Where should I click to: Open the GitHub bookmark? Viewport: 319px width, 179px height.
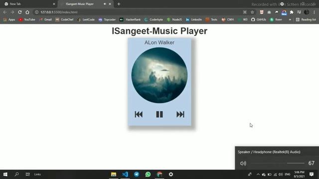click(x=259, y=19)
